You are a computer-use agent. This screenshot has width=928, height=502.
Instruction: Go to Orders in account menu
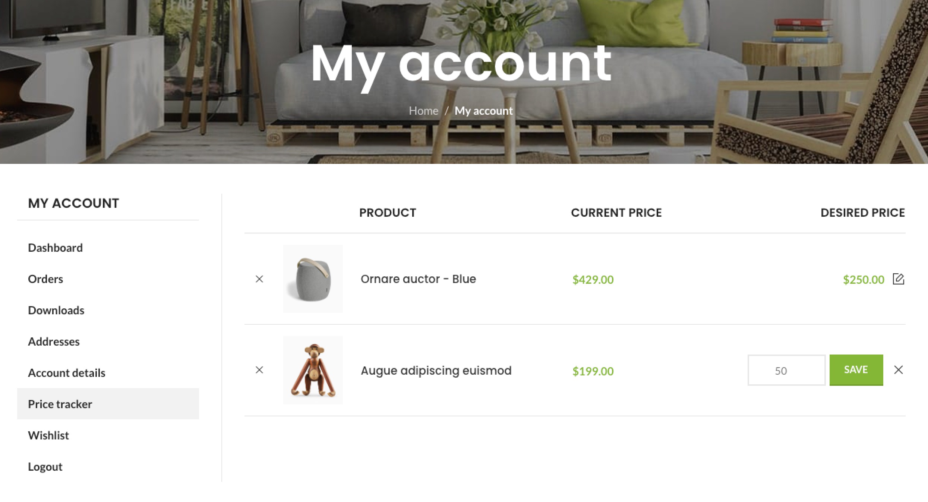tap(45, 279)
